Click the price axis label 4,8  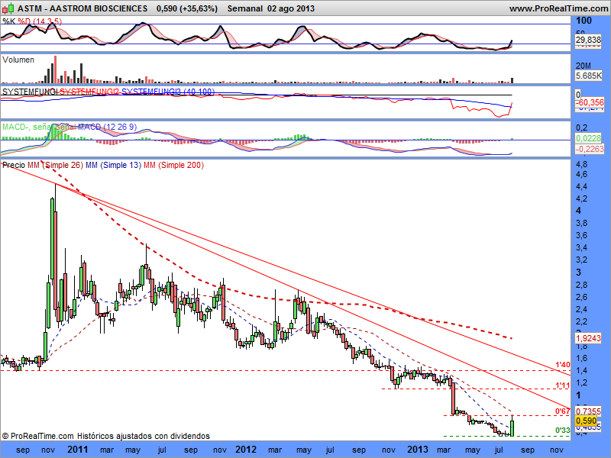click(582, 164)
